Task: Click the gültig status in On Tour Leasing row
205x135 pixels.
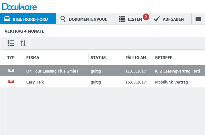Action: tap(96, 71)
